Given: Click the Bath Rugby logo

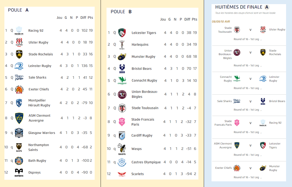Looking at the screenshot, I should point(19,161).
